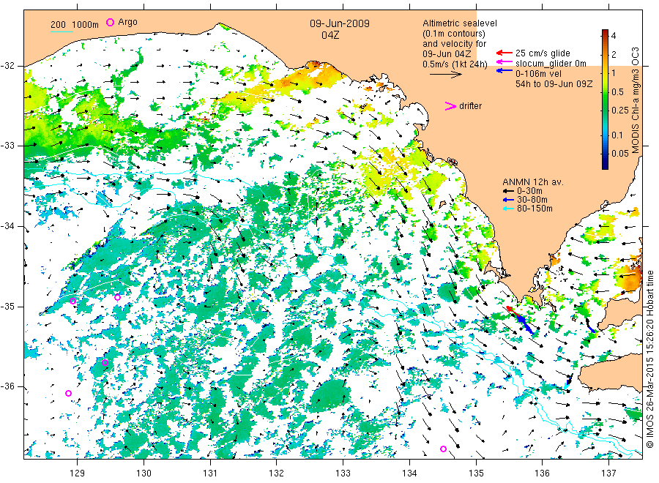Click the '09-Jun-2009' date title
This screenshot has height=483, width=659.
coord(340,23)
